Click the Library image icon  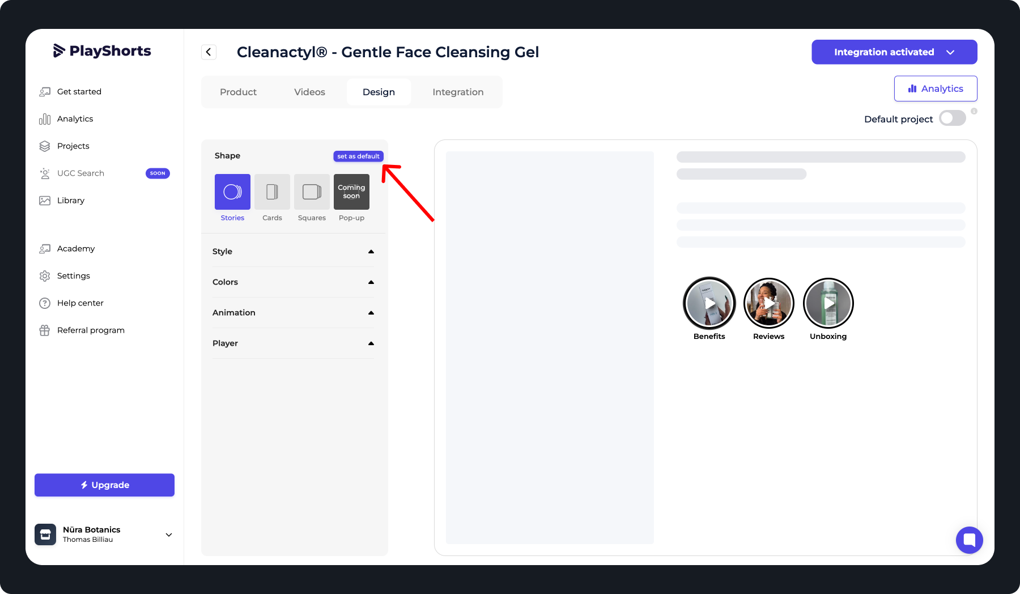[x=45, y=201]
